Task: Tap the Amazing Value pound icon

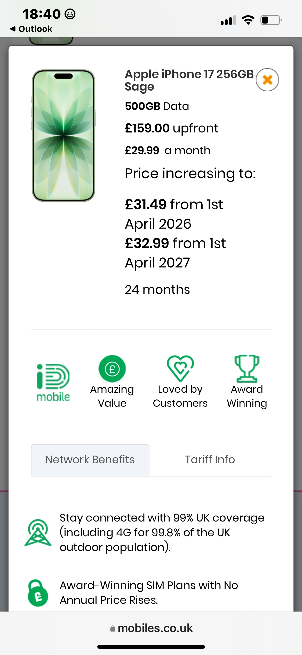Action: click(x=112, y=369)
